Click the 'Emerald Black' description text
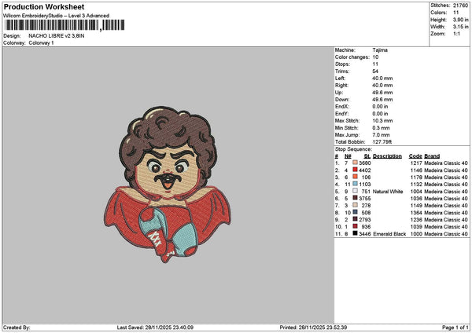 [x=389, y=233]
